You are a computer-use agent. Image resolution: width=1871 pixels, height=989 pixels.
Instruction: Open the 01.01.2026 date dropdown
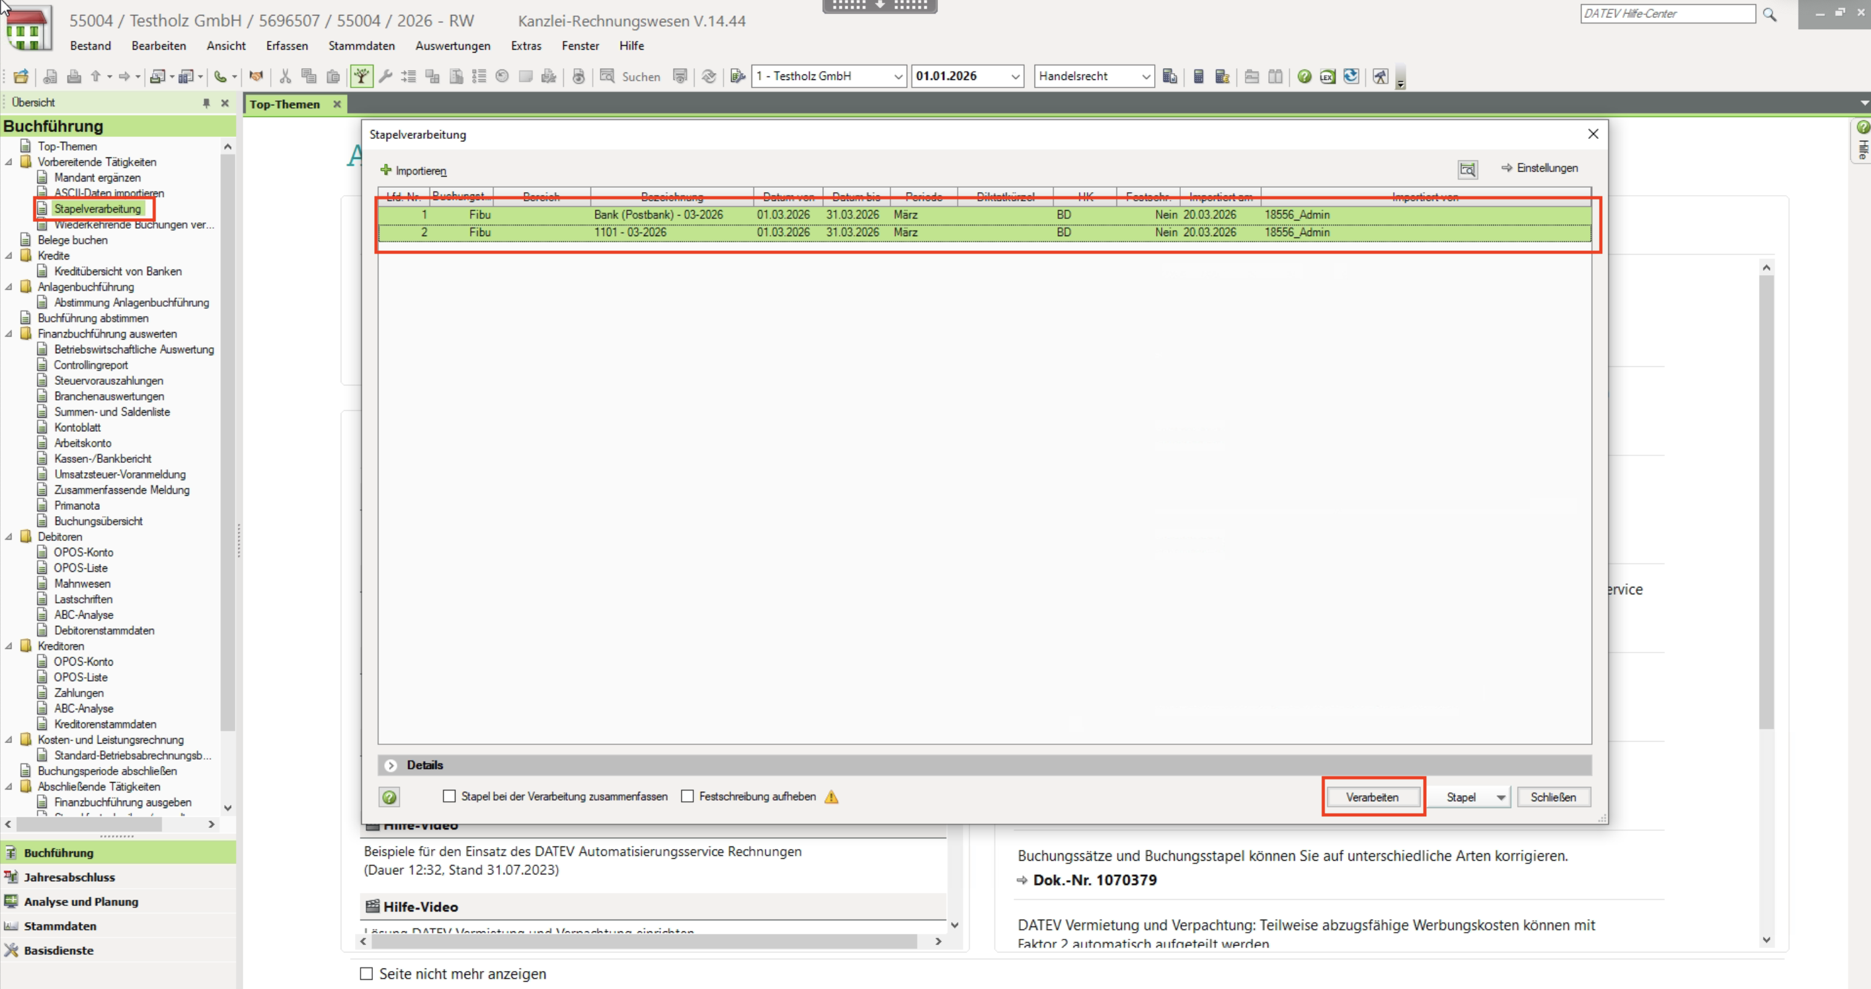tap(1015, 76)
